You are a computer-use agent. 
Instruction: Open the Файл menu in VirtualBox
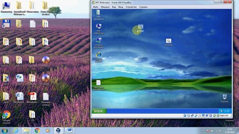coord(96,7)
